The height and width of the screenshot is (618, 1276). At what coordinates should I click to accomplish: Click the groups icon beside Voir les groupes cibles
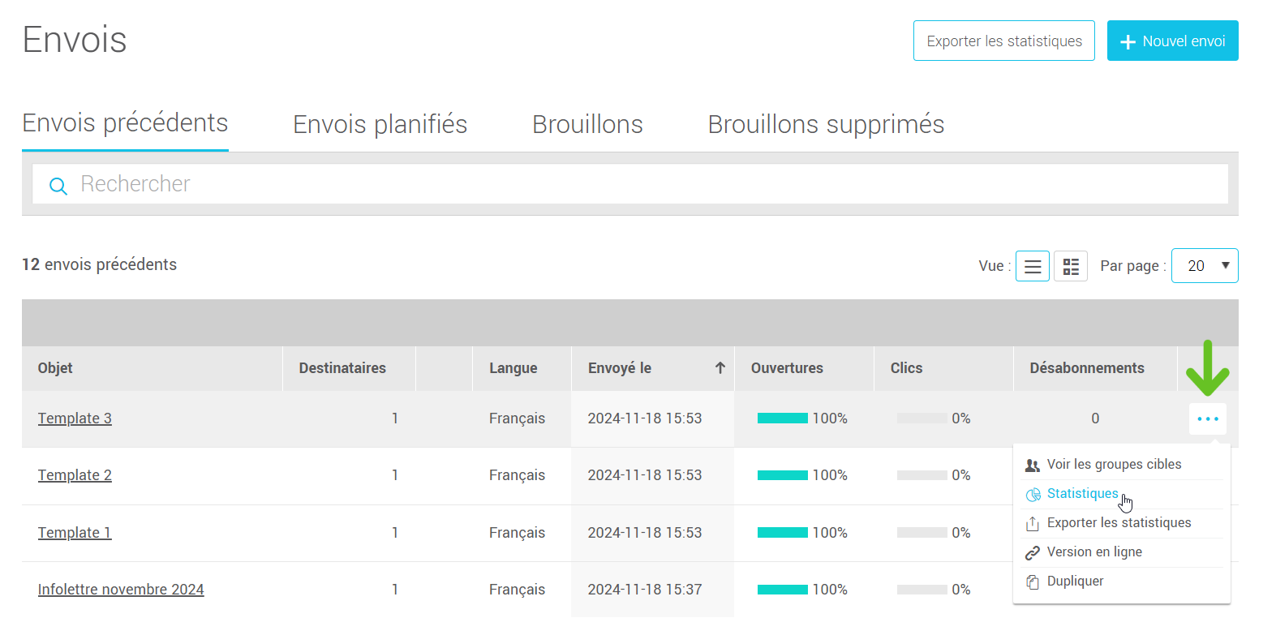pyautogui.click(x=1033, y=464)
